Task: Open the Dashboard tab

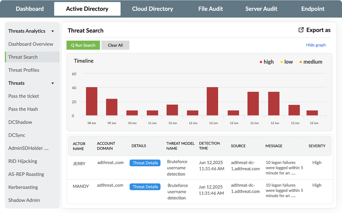Action: click(x=30, y=9)
